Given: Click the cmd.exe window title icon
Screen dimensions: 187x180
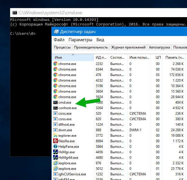Looking at the screenshot, I should coord(15,13).
